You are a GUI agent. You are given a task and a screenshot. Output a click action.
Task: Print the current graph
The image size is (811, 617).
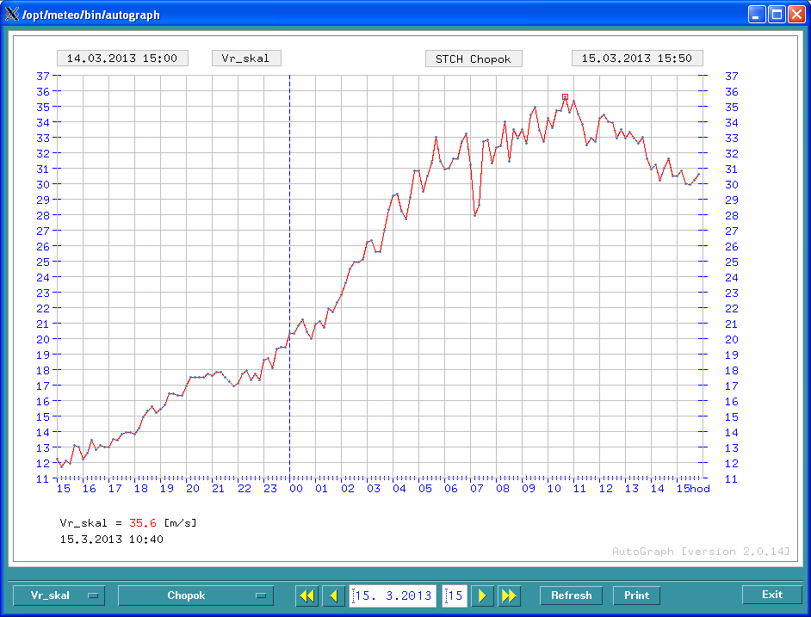pyautogui.click(x=636, y=595)
